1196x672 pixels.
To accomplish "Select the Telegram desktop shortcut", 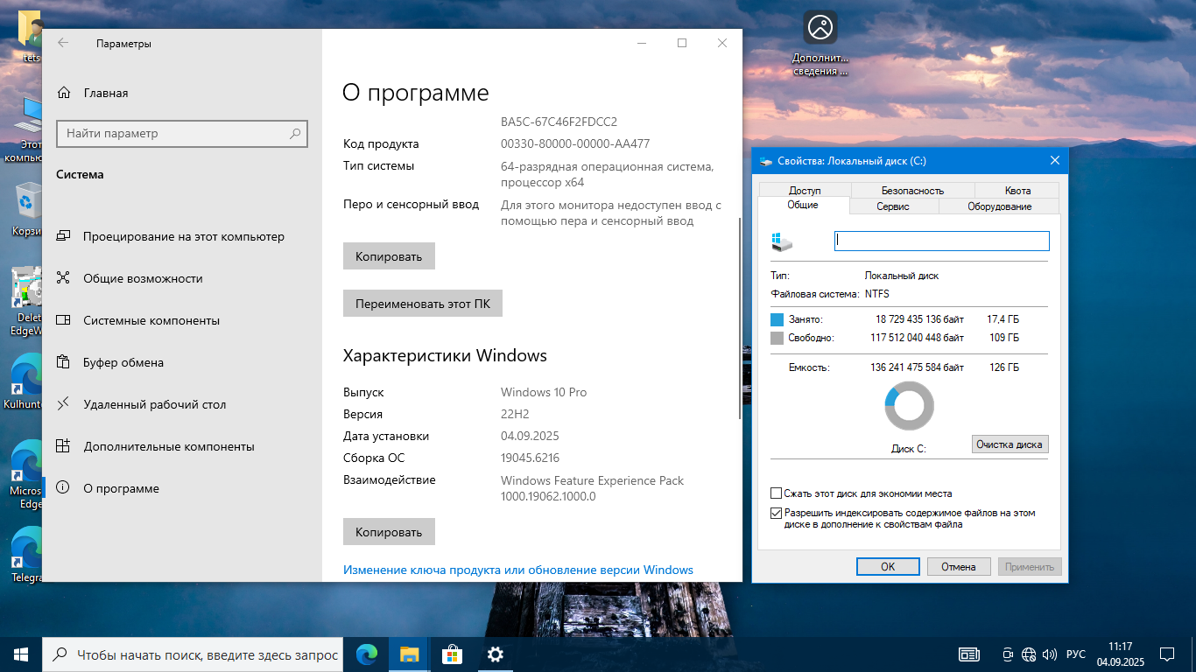I will click(x=26, y=556).
